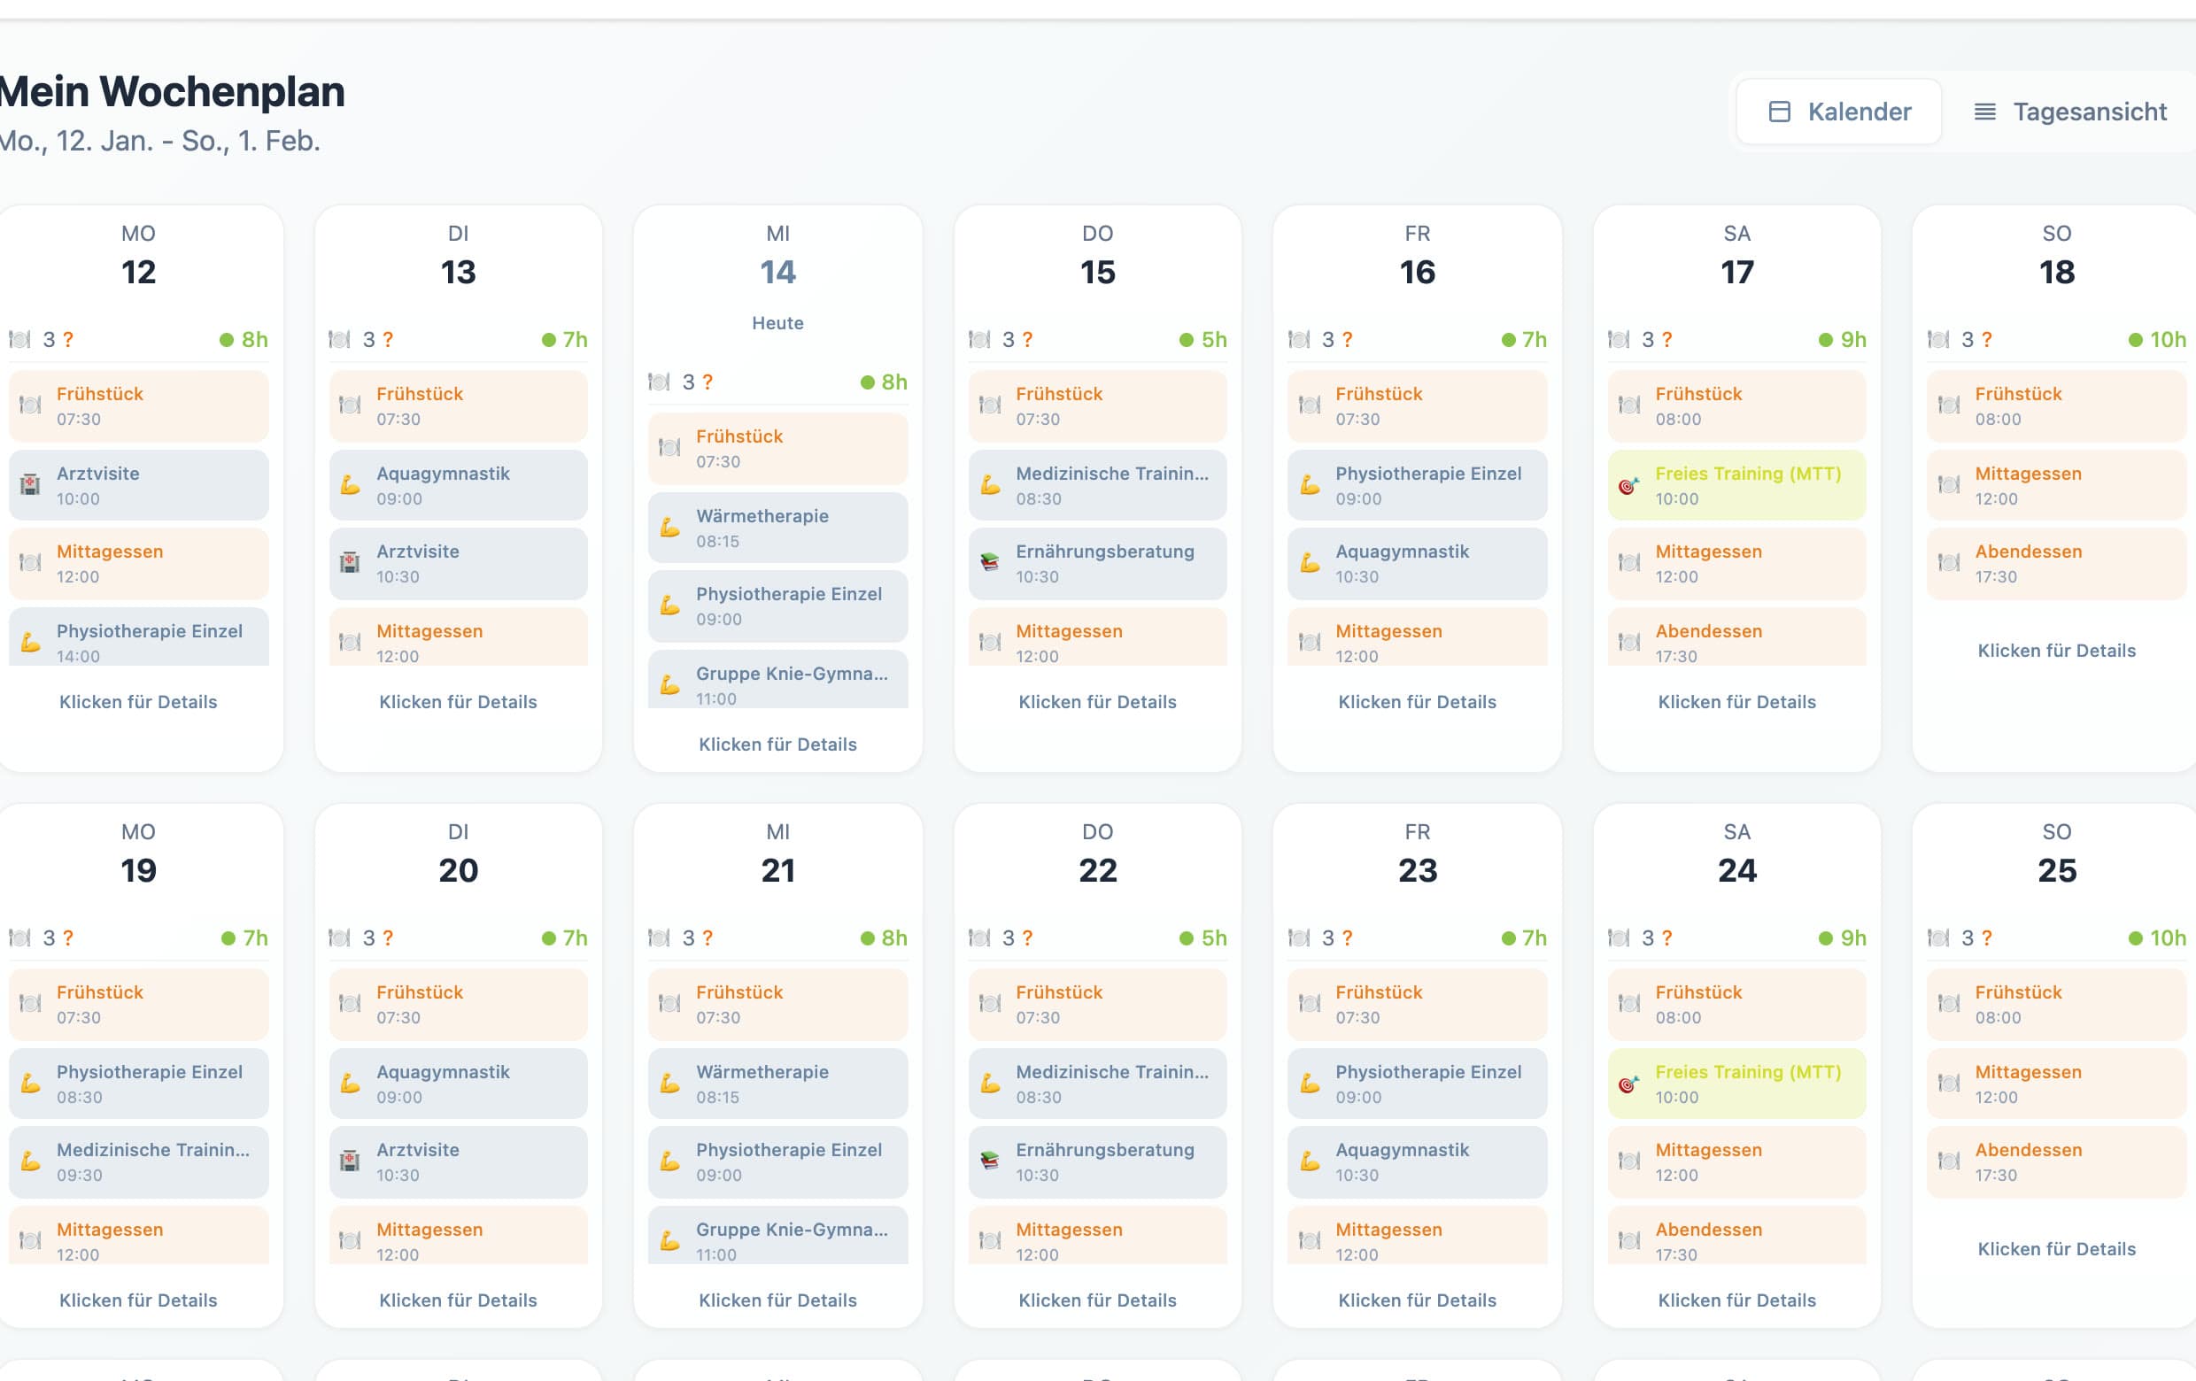The width and height of the screenshot is (2196, 1381).
Task: Click the date range Mo., 12. Jan. - So., 1. Feb.
Action: click(159, 141)
